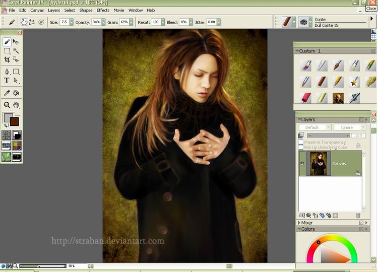Viewport: 378px width, 272px height.
Task: Collapse the Layers panel
Action: pos(299,119)
